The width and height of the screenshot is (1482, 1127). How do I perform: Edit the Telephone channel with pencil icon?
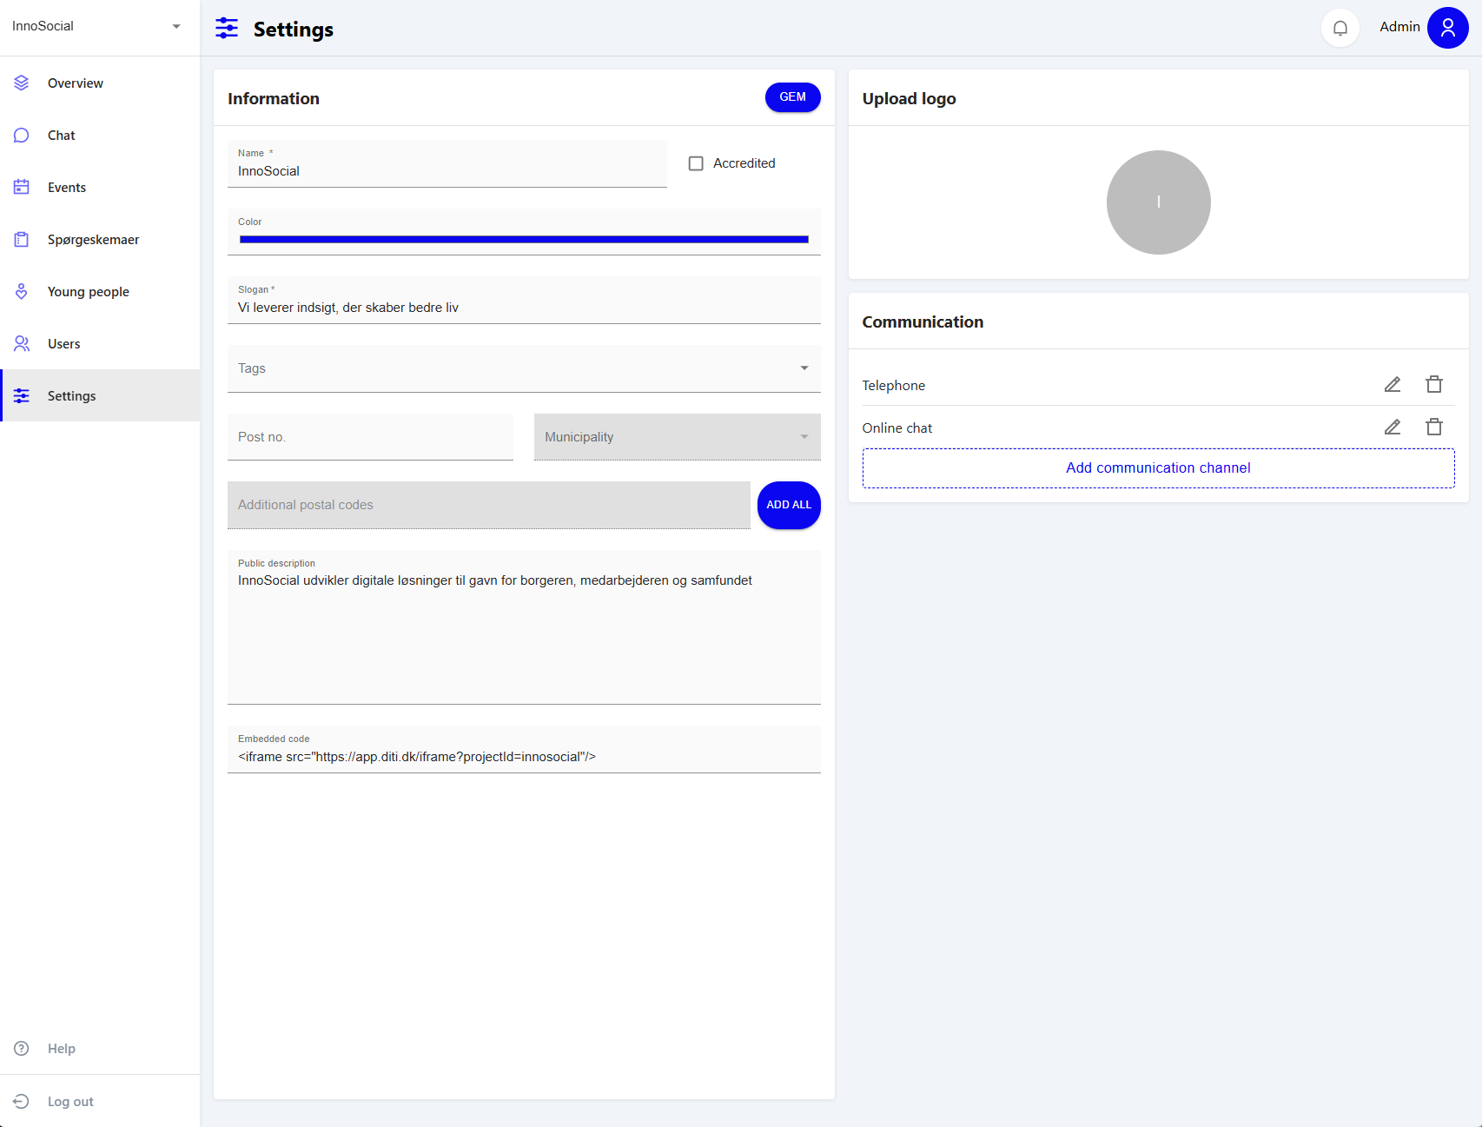click(x=1393, y=384)
